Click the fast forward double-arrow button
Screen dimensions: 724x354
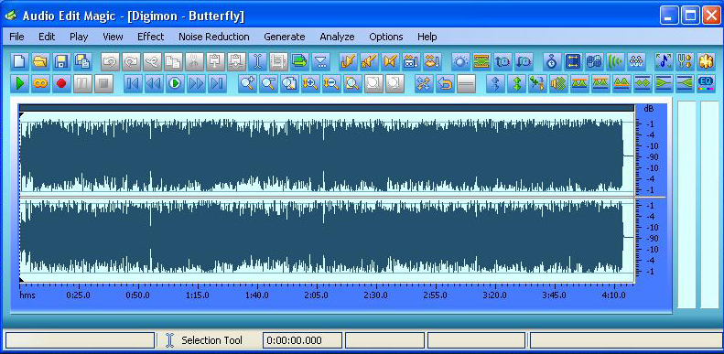click(x=196, y=83)
